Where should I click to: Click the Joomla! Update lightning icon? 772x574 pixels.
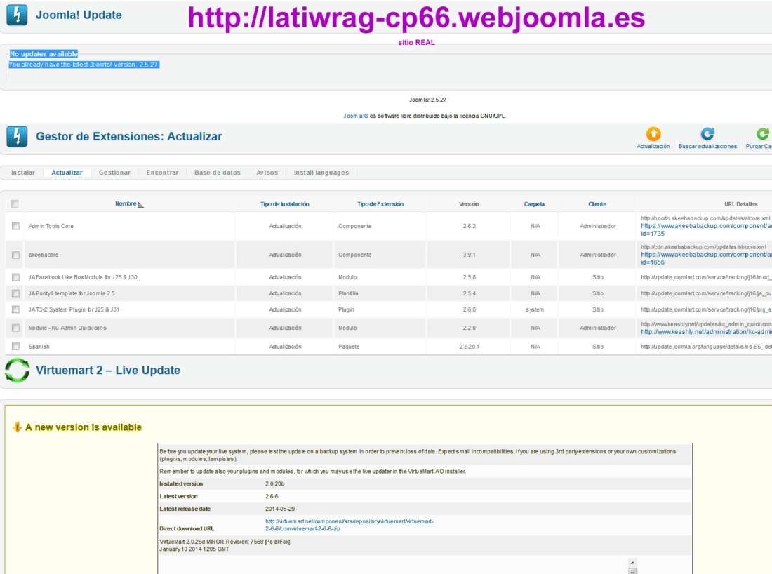pos(17,15)
